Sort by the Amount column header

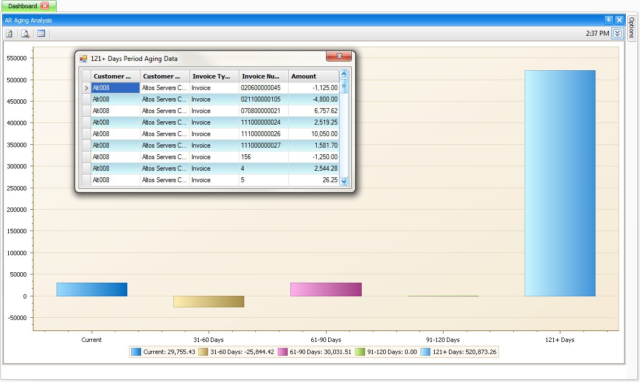(313, 76)
